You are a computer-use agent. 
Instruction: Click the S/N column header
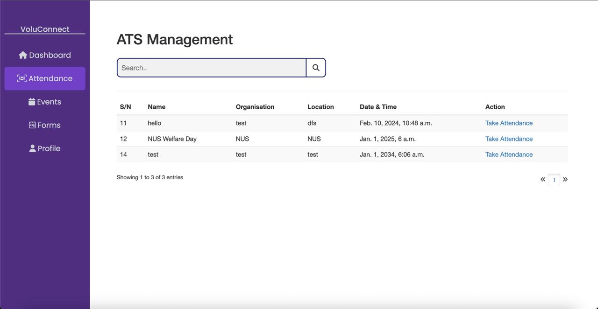(x=125, y=107)
